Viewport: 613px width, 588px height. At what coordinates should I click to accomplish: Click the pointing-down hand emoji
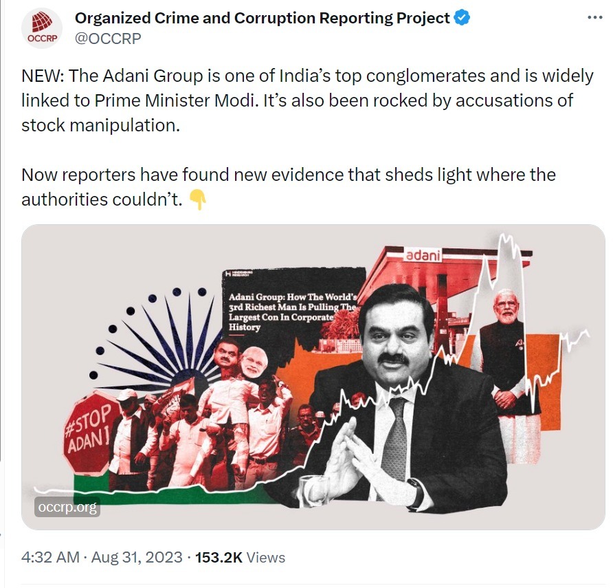coord(198,199)
